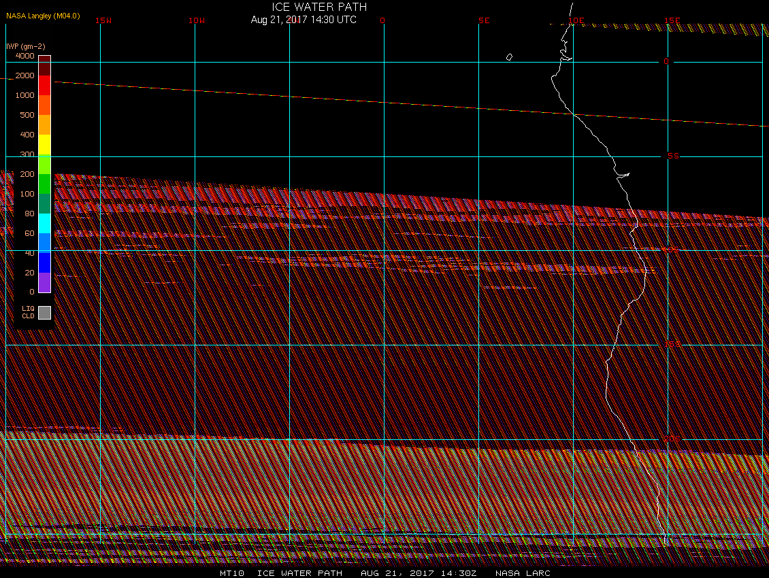Click the small island outline near the equator
The image size is (769, 578).
[509, 57]
